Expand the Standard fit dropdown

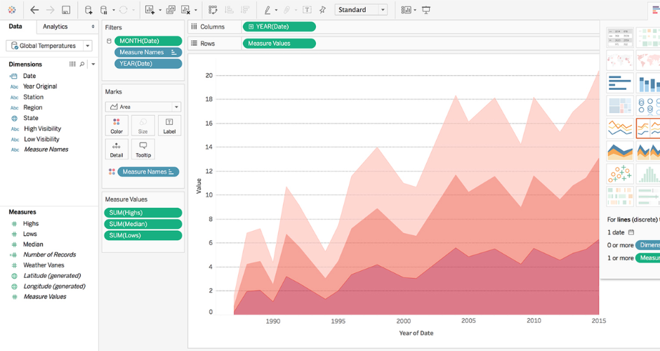(361, 10)
